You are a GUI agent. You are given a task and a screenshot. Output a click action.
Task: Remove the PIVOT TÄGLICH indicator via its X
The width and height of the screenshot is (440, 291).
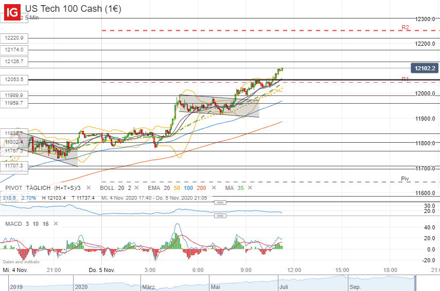point(89,188)
